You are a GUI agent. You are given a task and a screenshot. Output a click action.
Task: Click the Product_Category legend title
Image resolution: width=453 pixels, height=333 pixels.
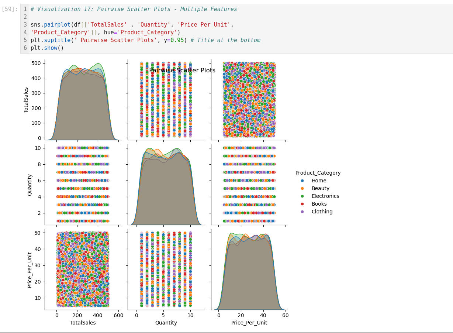(318, 173)
